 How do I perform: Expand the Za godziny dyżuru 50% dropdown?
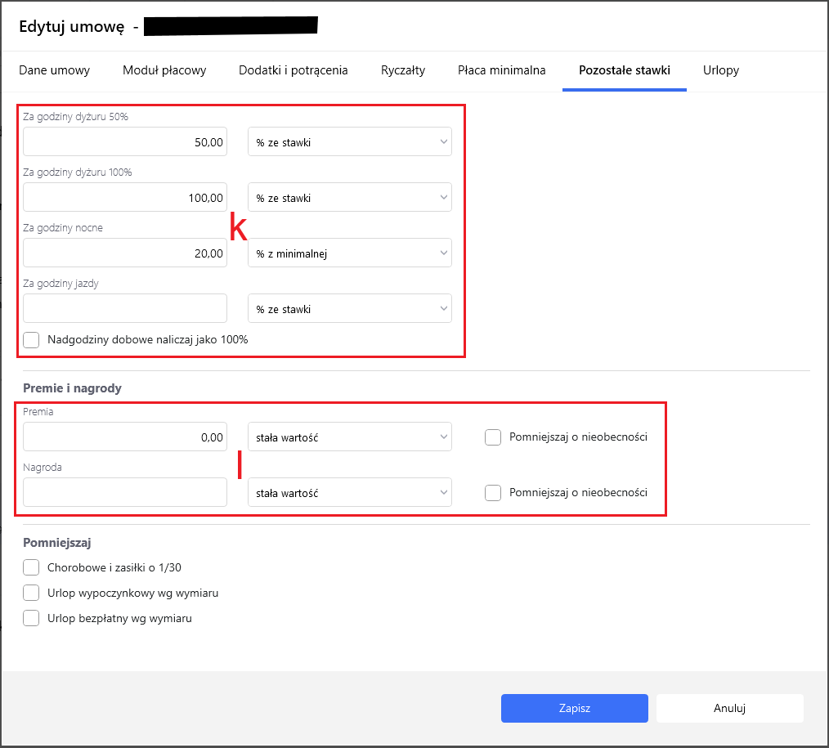(x=349, y=142)
